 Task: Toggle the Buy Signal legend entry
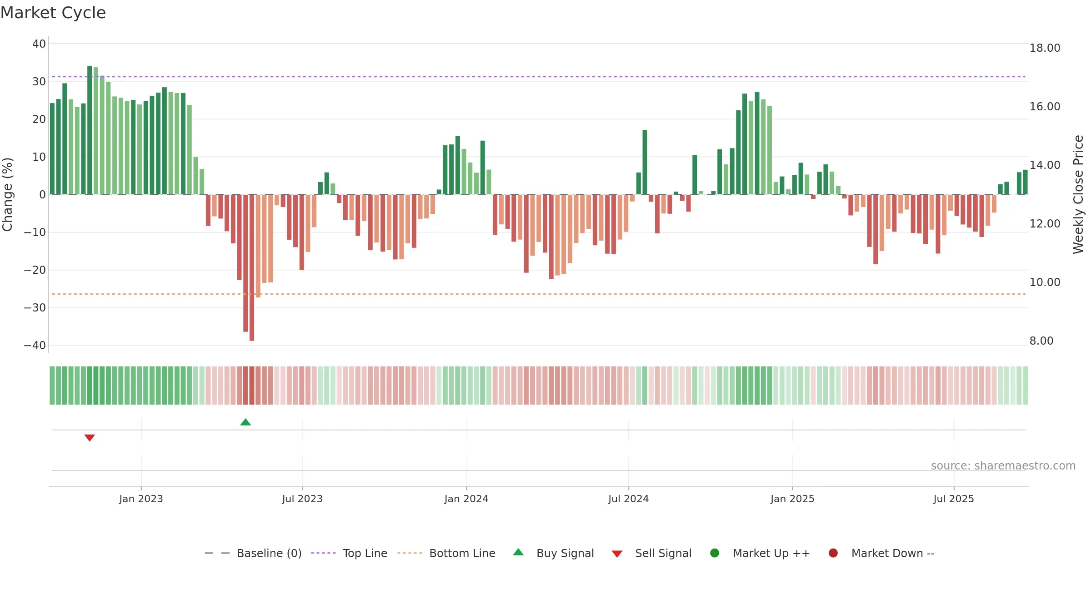553,553
